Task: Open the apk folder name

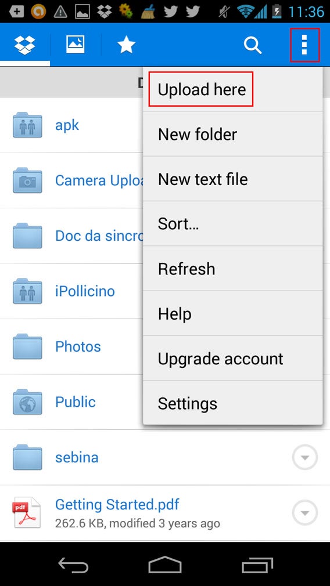Action: 67,125
